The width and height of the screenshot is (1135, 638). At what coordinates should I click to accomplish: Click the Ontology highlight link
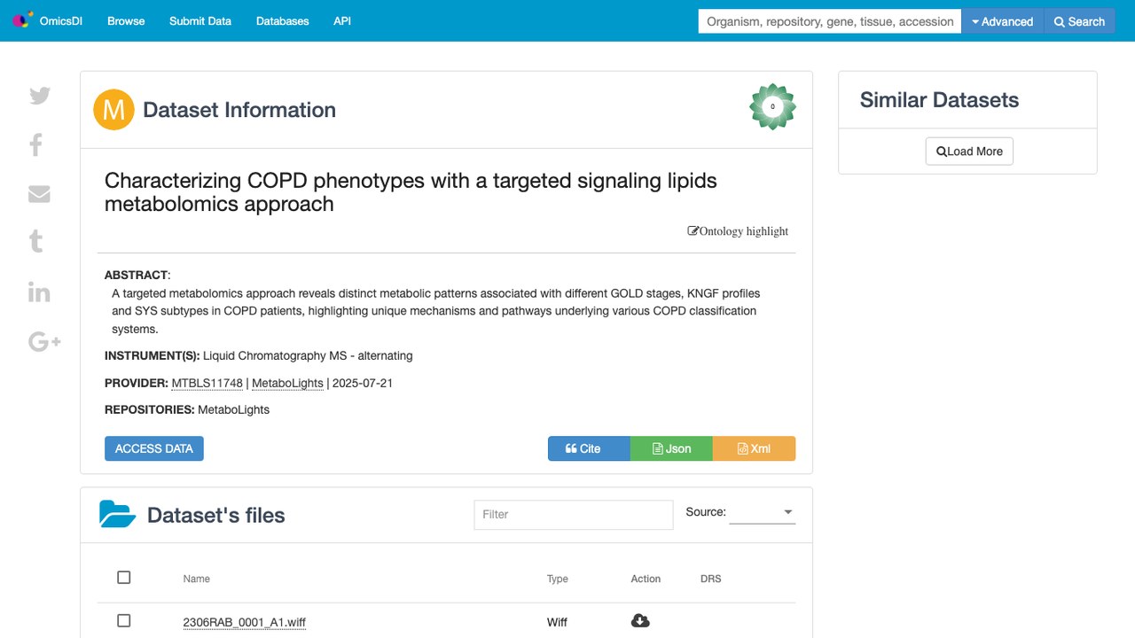coord(738,231)
